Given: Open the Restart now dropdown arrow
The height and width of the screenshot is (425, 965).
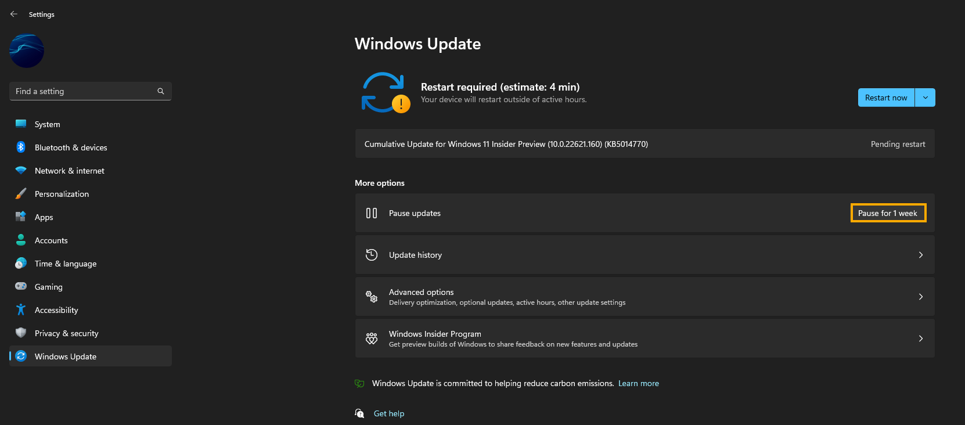Looking at the screenshot, I should click(x=926, y=98).
